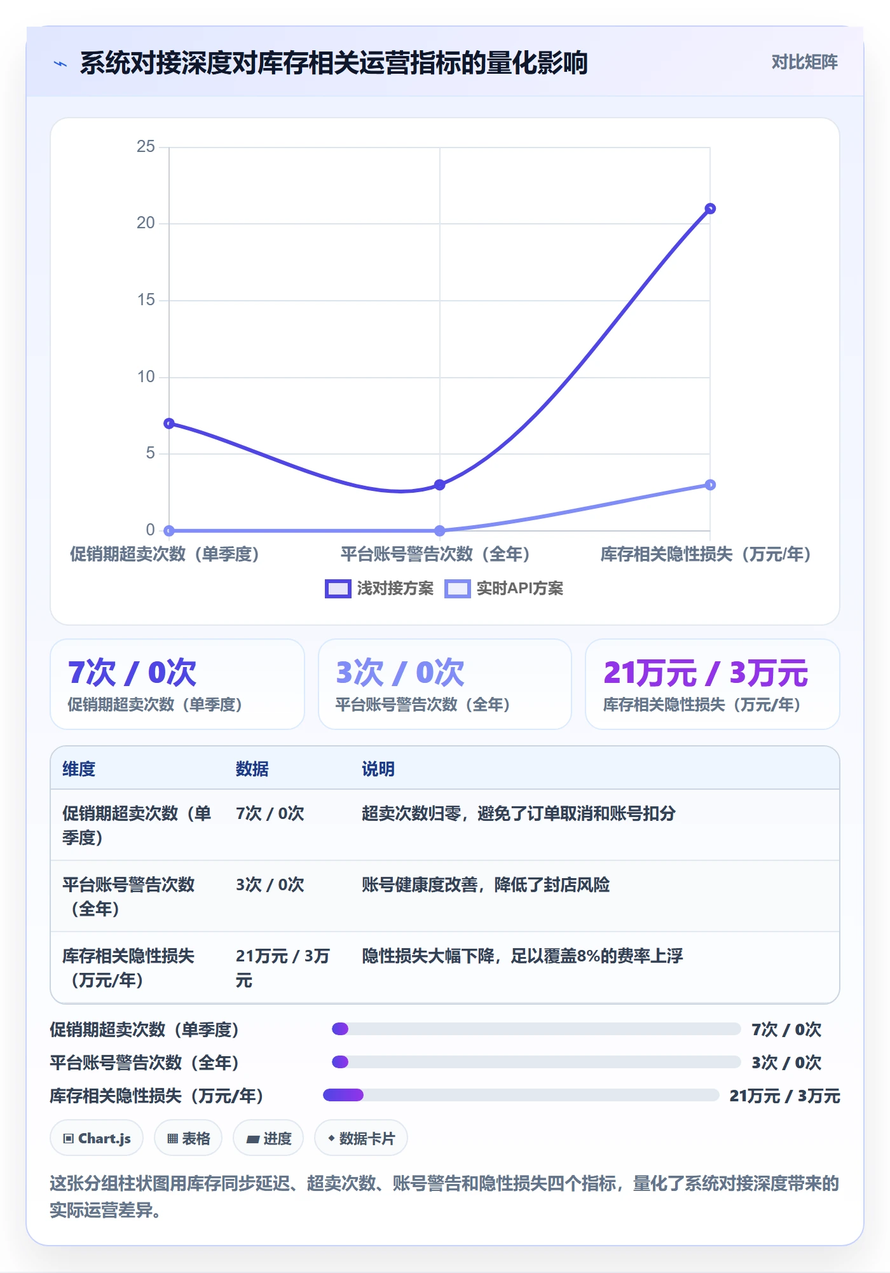Click the 对比矩阵 label in header
This screenshot has height=1273, width=890.
[804, 62]
